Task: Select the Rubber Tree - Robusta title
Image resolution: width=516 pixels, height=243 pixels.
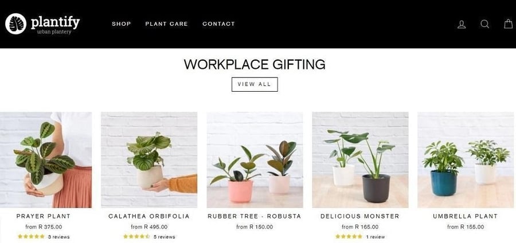Action: click(x=255, y=216)
